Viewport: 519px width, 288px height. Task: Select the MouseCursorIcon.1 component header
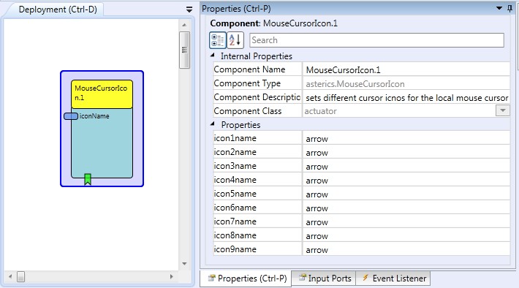102,94
